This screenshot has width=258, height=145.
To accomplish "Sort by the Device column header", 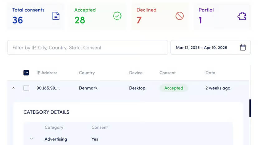I will pos(136,73).
